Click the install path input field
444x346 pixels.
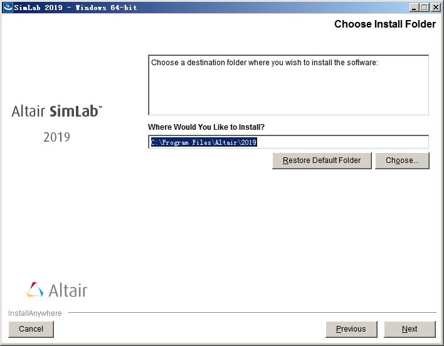click(x=288, y=142)
